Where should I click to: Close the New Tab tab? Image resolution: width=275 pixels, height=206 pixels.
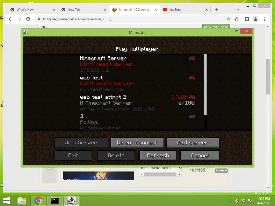tap(105, 10)
